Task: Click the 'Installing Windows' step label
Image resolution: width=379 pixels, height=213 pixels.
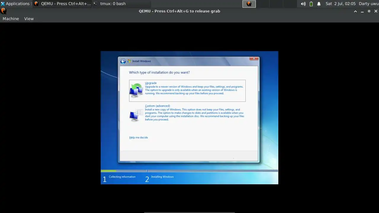Action: pyautogui.click(x=162, y=177)
